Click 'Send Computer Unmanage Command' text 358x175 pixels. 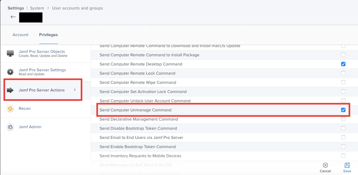(135, 110)
